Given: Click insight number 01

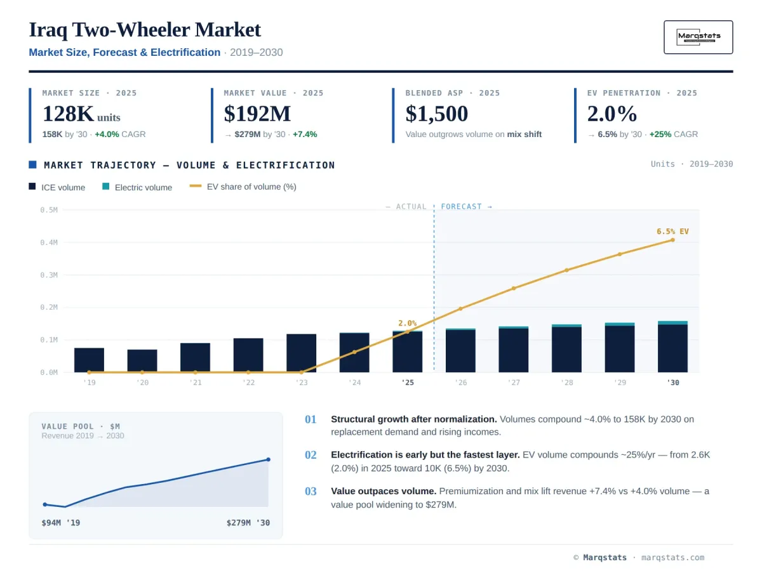Looking at the screenshot, I should click(x=311, y=419).
